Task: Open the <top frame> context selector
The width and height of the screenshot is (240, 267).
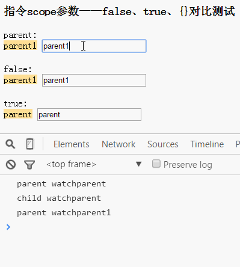Action: (94, 164)
